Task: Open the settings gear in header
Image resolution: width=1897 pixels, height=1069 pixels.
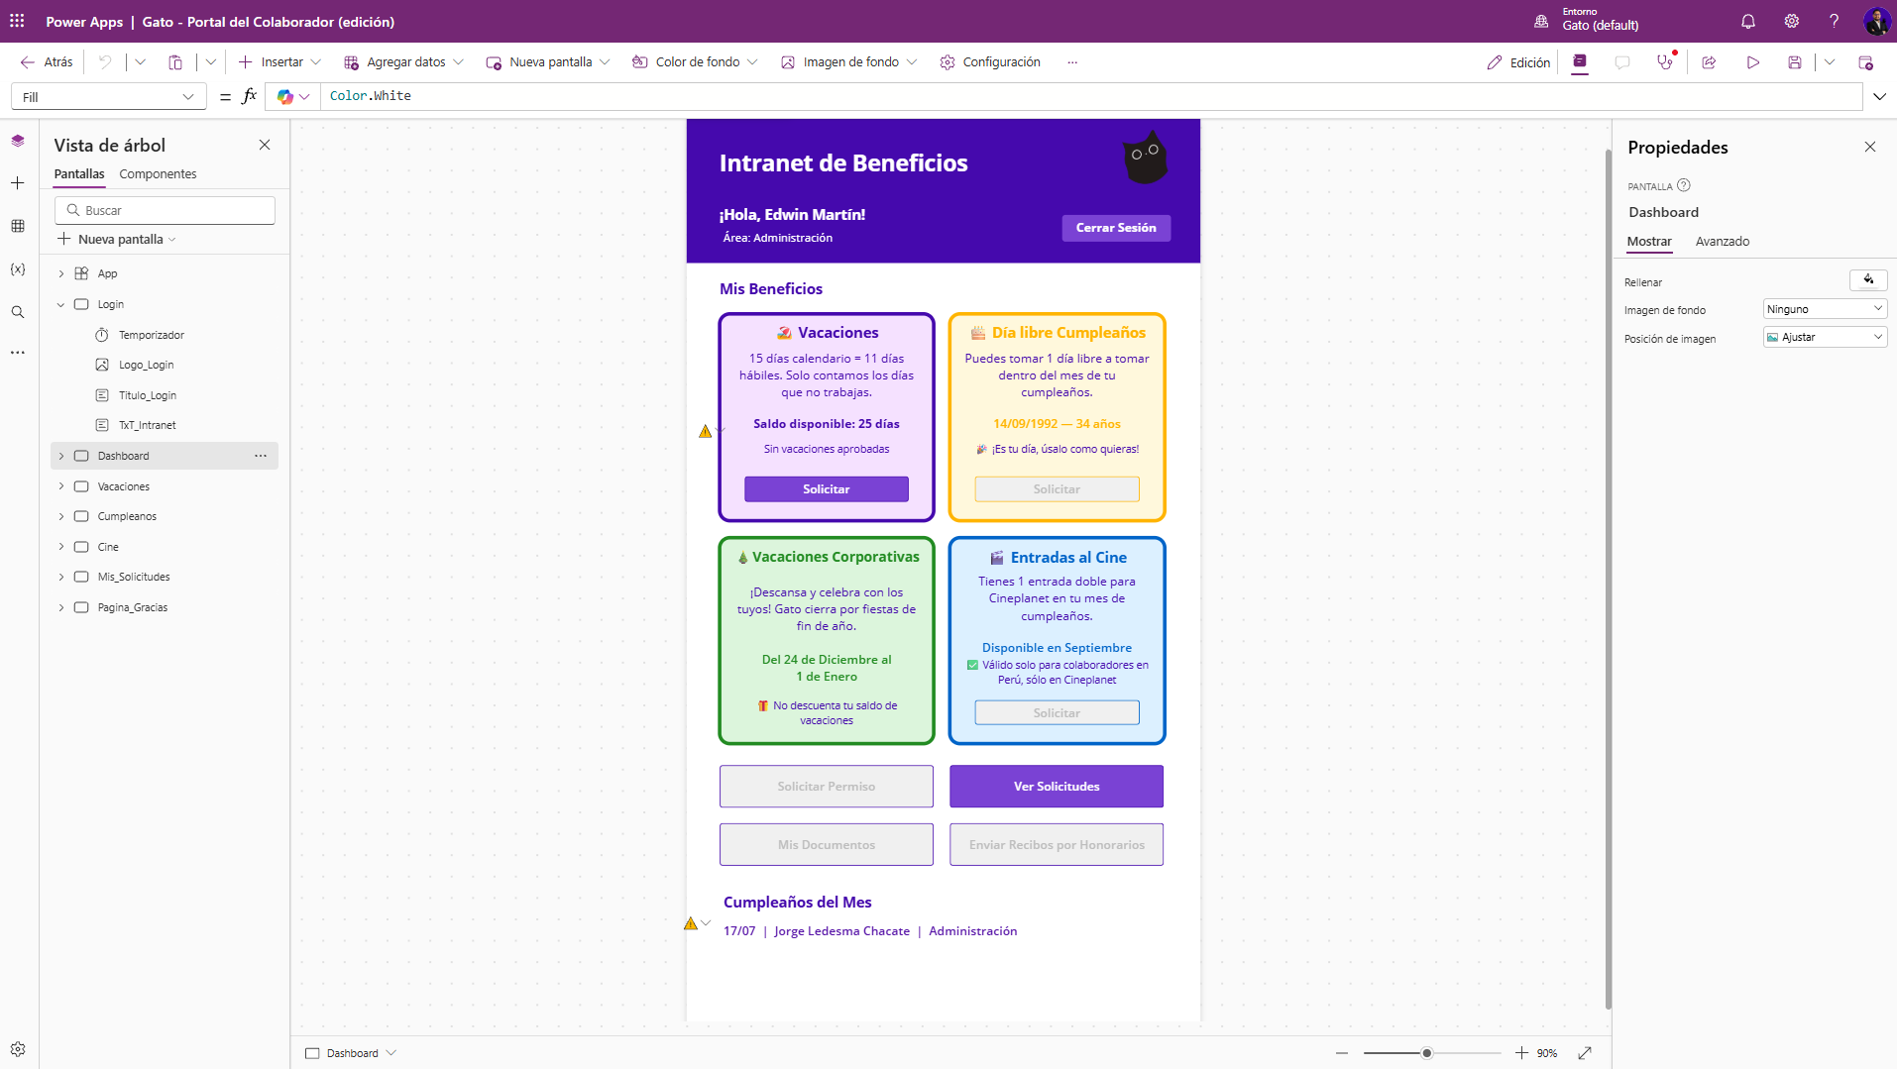Action: tap(1792, 21)
